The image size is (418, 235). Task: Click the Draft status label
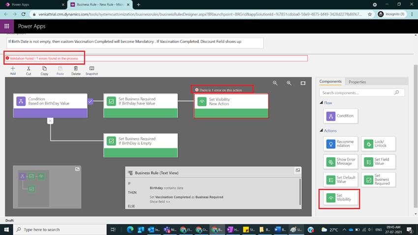(9, 220)
